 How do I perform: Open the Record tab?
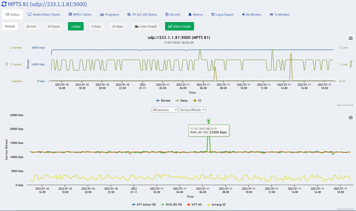pos(173,14)
